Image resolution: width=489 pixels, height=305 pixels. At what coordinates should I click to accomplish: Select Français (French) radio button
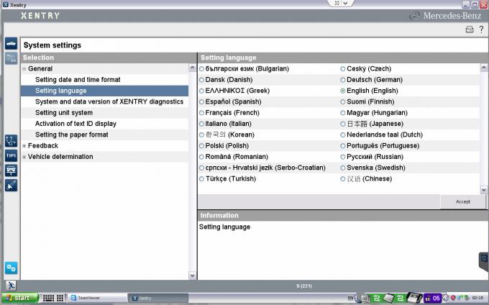[x=202, y=113]
